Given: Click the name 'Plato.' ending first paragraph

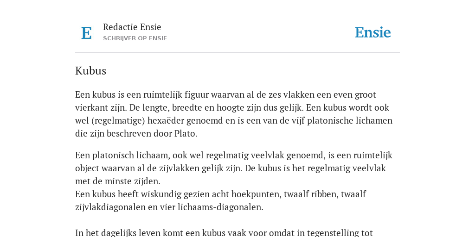Looking at the screenshot, I should 186,134.
